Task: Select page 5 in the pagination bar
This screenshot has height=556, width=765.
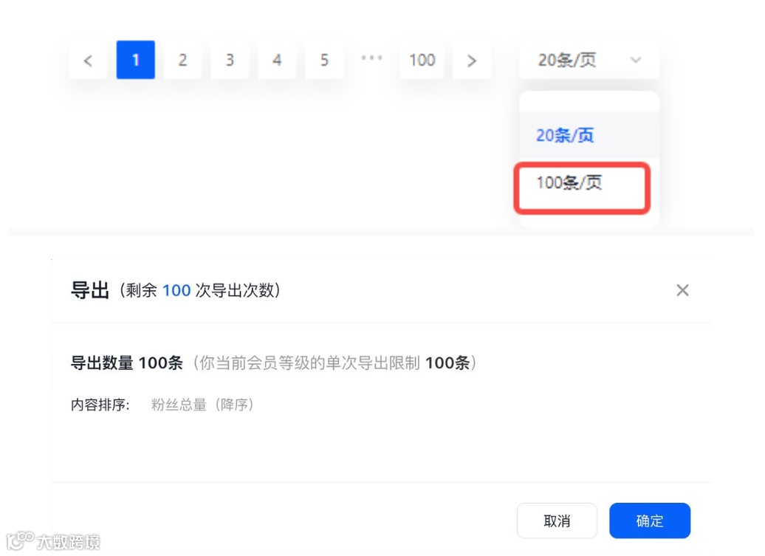Action: [x=324, y=60]
